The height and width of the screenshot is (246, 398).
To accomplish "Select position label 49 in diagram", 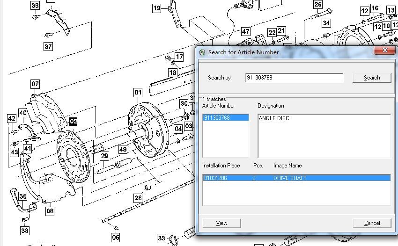I will click(123, 149).
